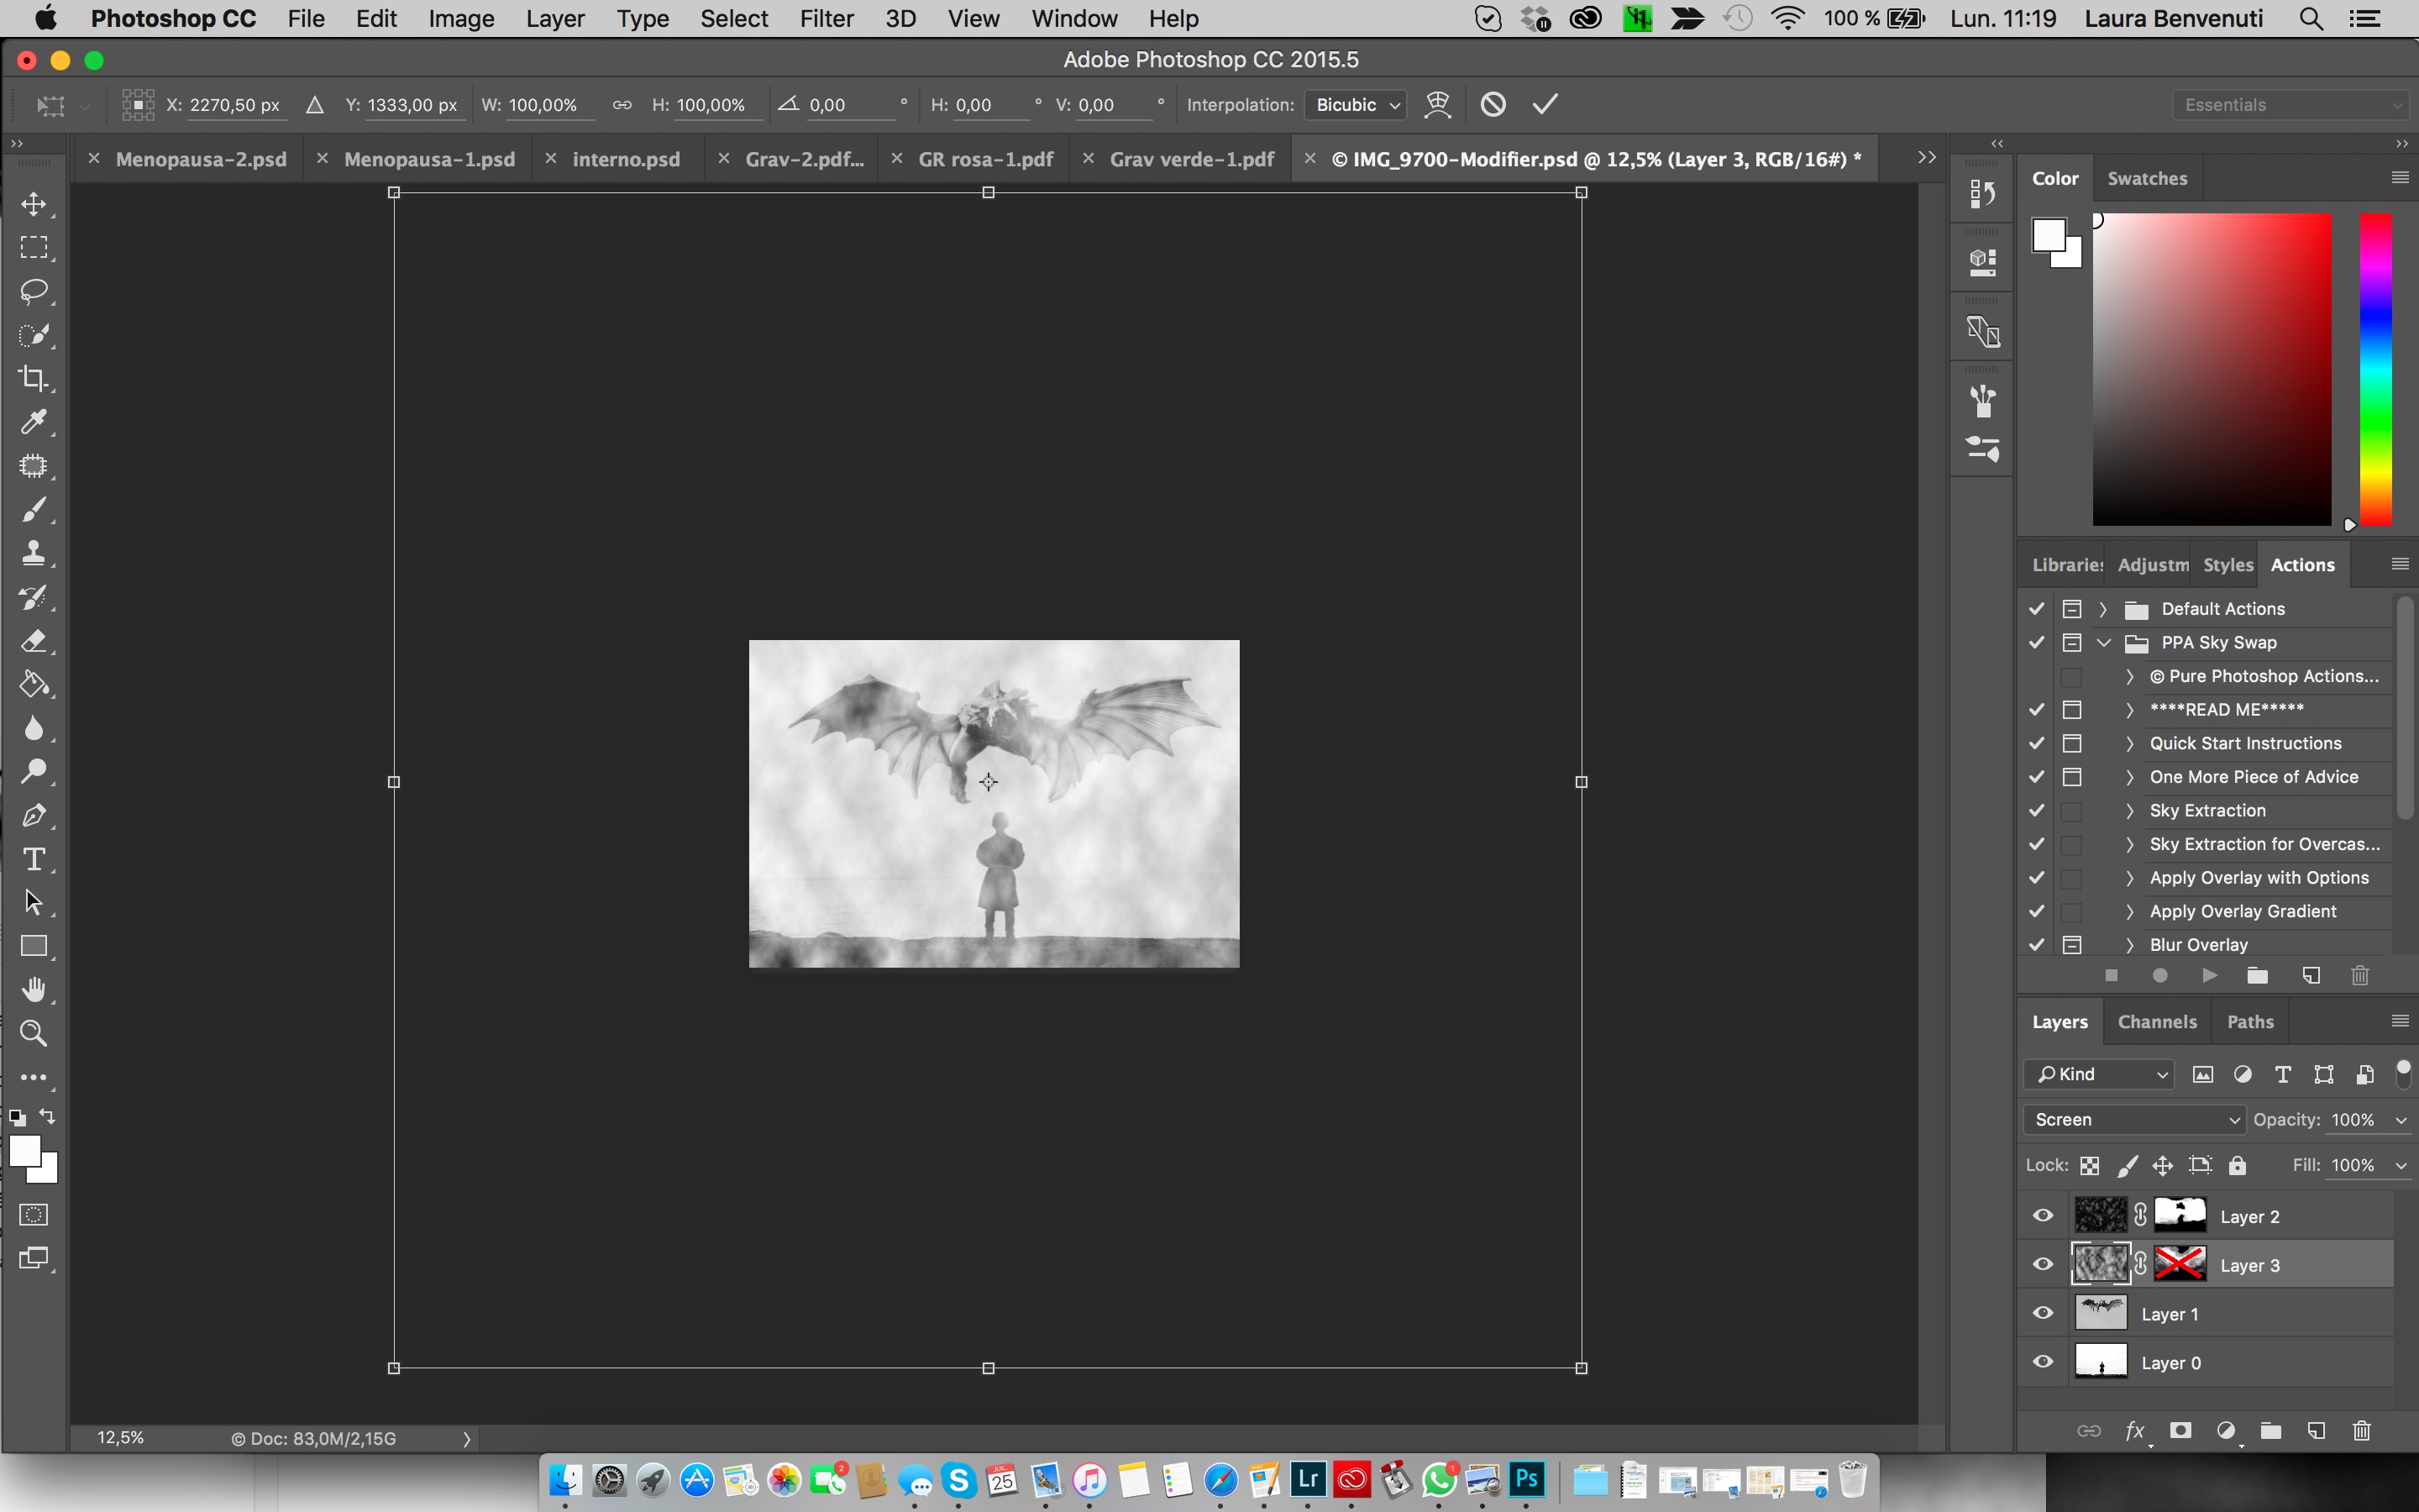Commit the transform with checkmark
This screenshot has height=1512, width=2419.
point(1545,104)
